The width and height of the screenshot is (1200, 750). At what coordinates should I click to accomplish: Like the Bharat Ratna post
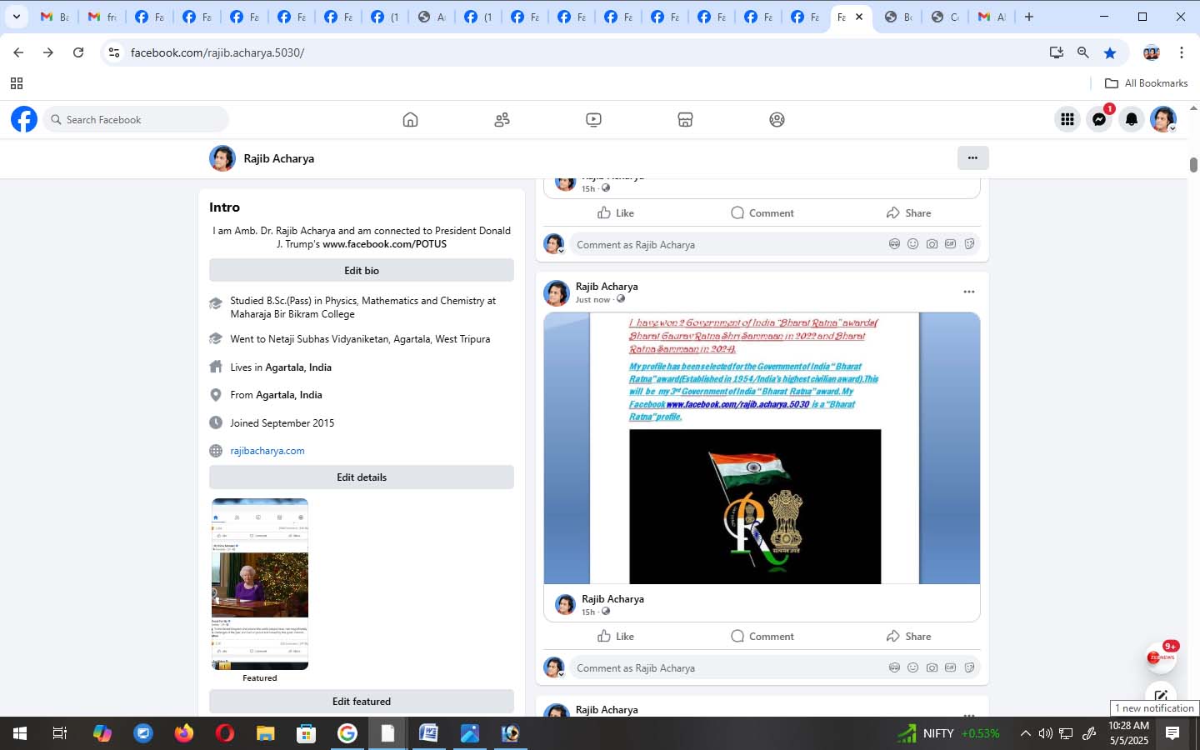pos(616,636)
